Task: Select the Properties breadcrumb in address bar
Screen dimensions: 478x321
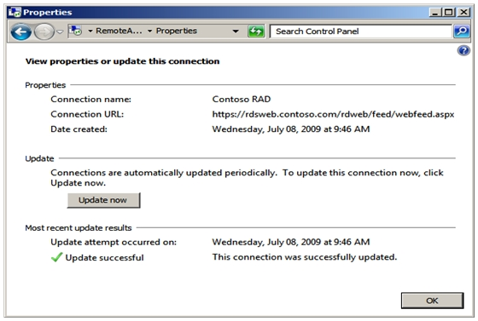Action: (176, 31)
